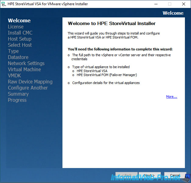Open the Host Setup step
The height and width of the screenshot is (183, 191).
point(19,39)
